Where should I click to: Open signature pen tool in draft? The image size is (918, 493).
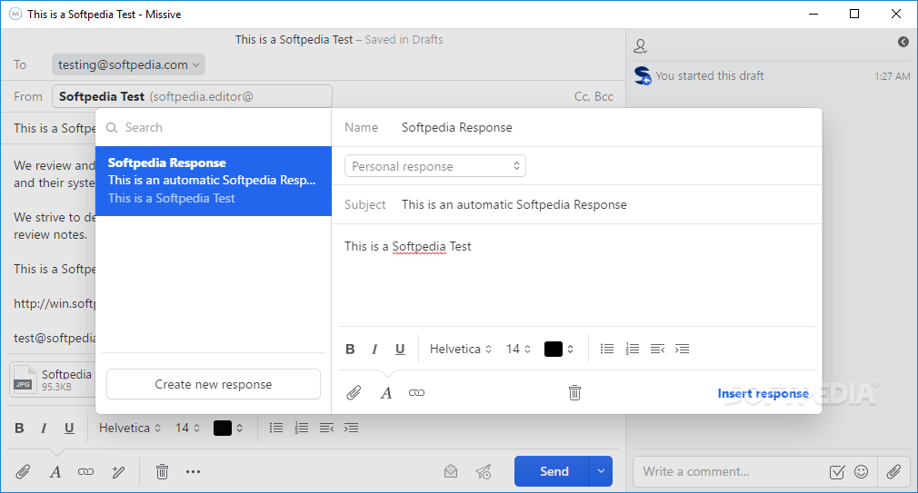tap(118, 471)
